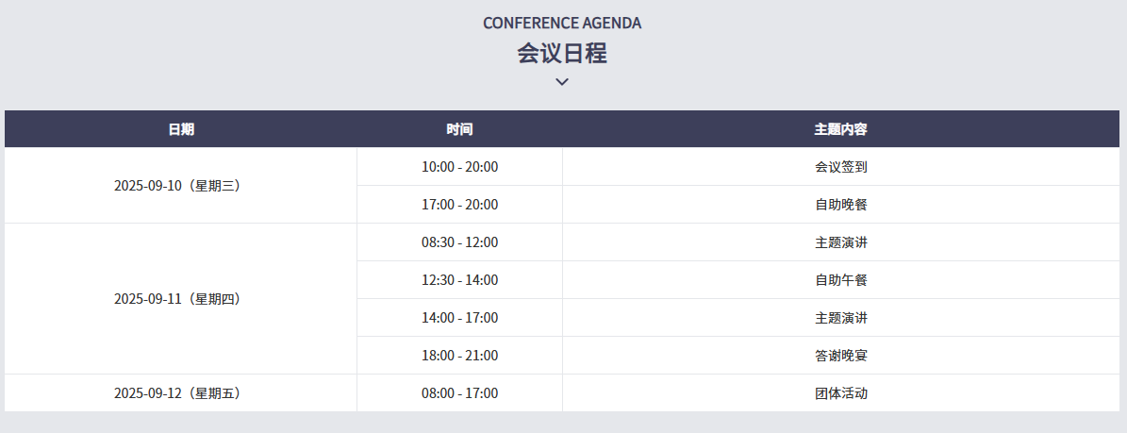Click the 会议签到 topic cell
The width and height of the screenshot is (1127, 433).
[840, 167]
